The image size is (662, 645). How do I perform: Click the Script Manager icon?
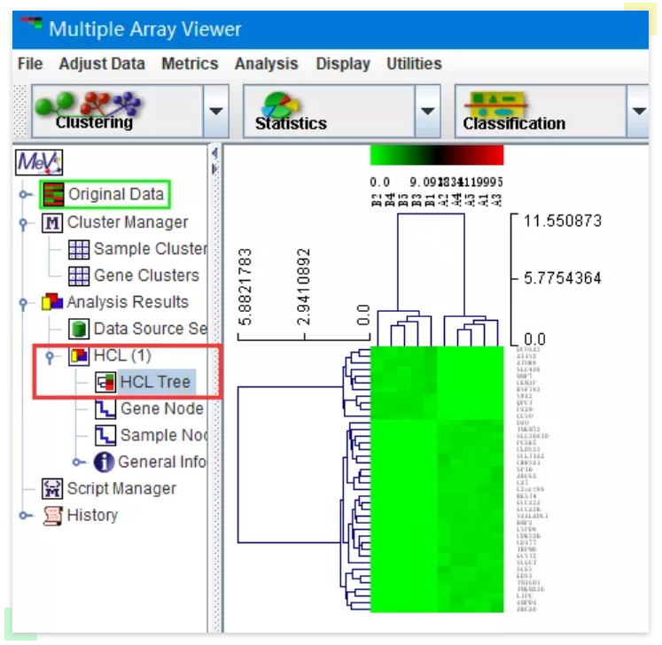pos(53,488)
